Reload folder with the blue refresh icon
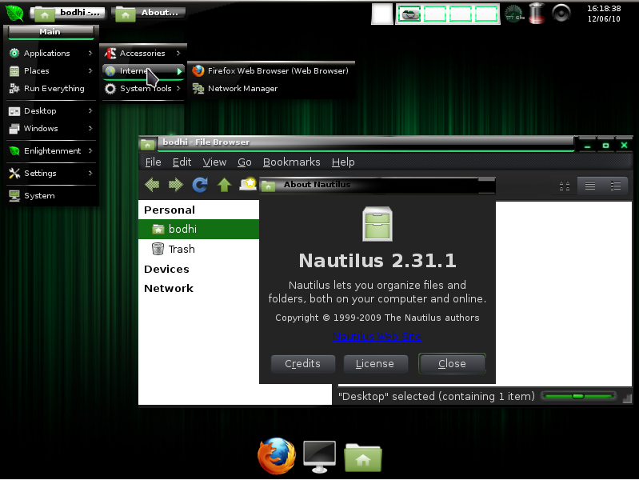Image resolution: width=639 pixels, height=480 pixels. [200, 185]
